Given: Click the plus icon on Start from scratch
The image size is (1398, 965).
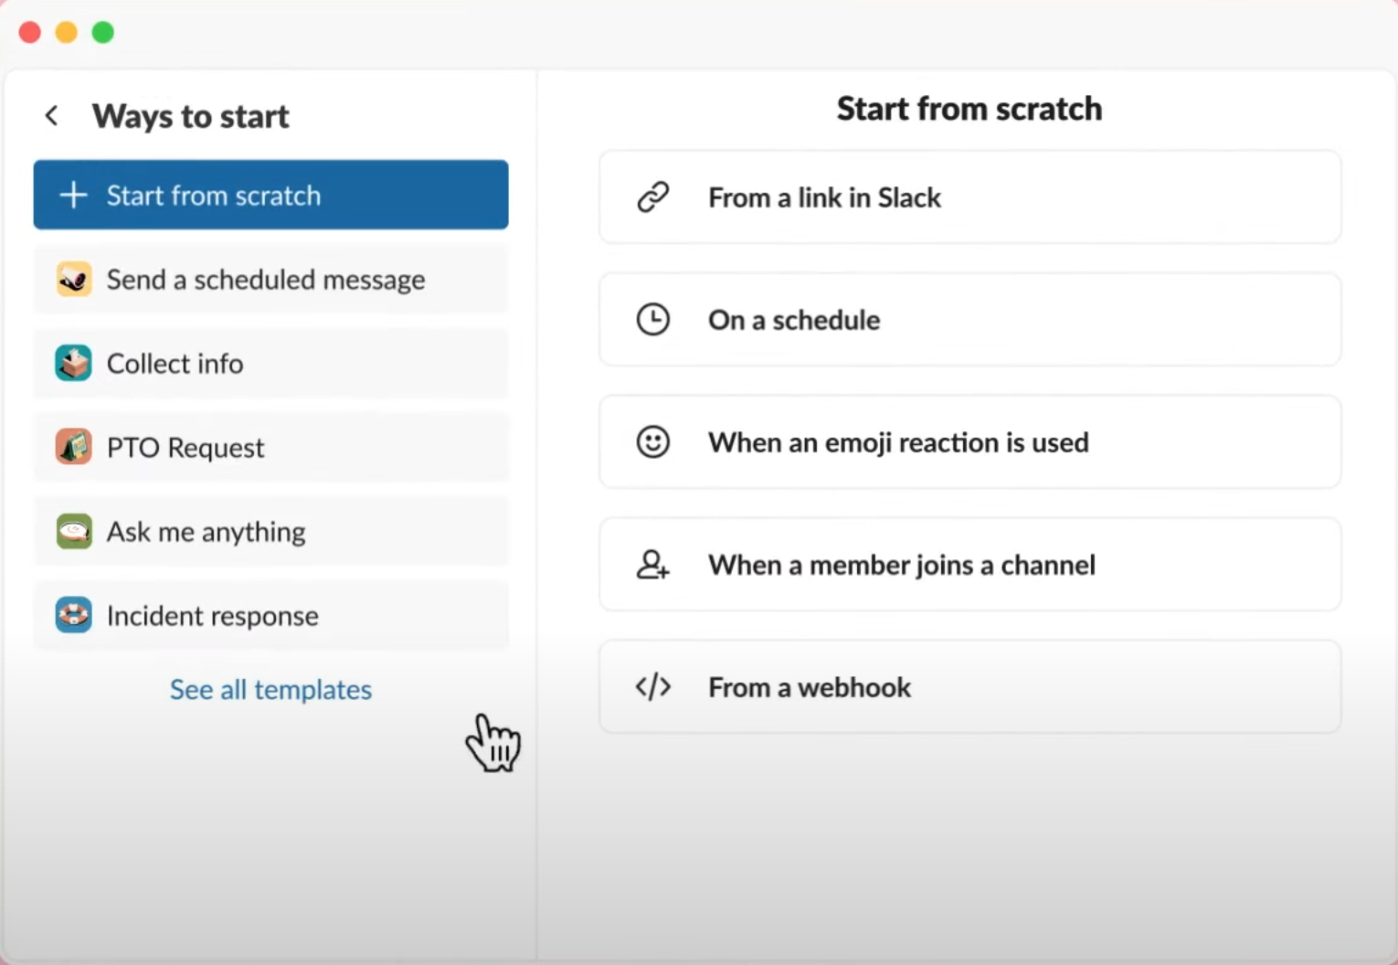Looking at the screenshot, I should tap(72, 195).
